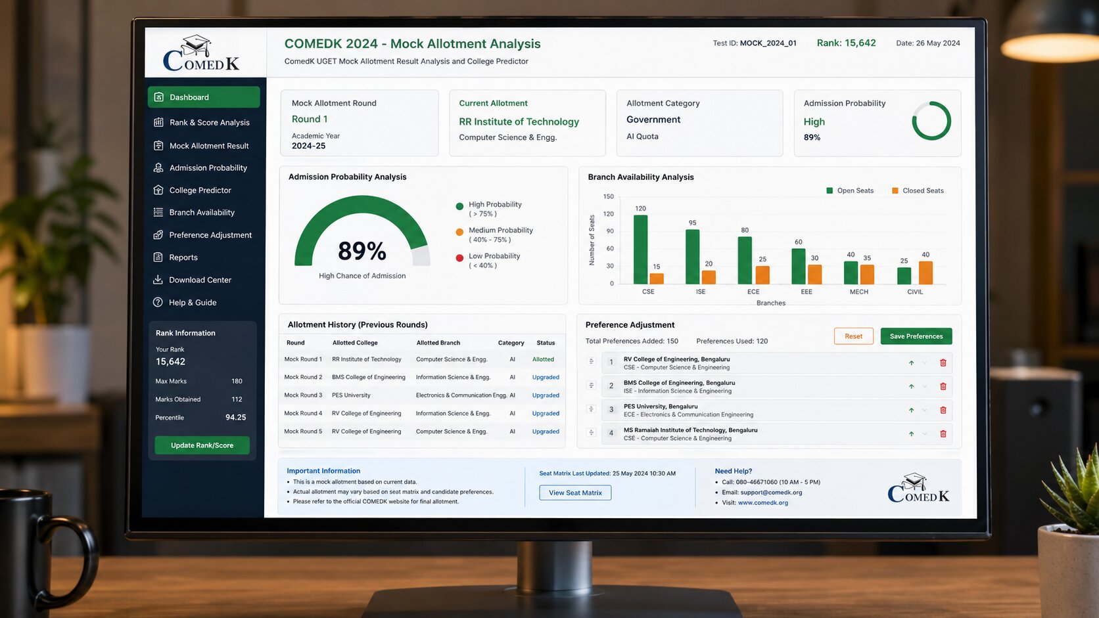Move BMS College preference down with chevron
This screenshot has height=618, width=1099.
click(925, 386)
